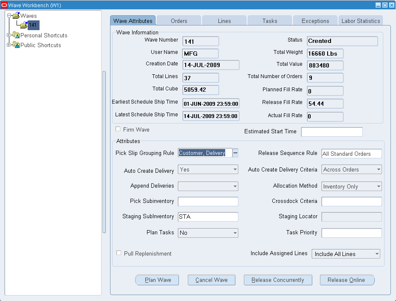This screenshot has height=301, width=396.
Task: Switch to the Orders tab
Action: click(179, 21)
